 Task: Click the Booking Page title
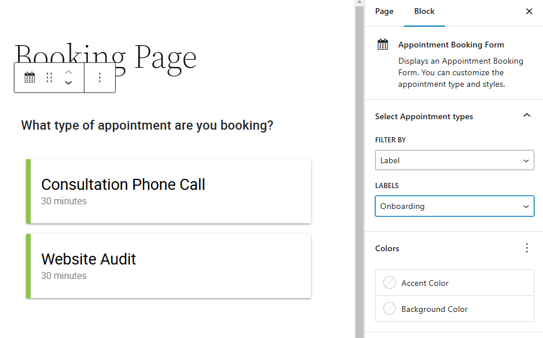point(105,57)
